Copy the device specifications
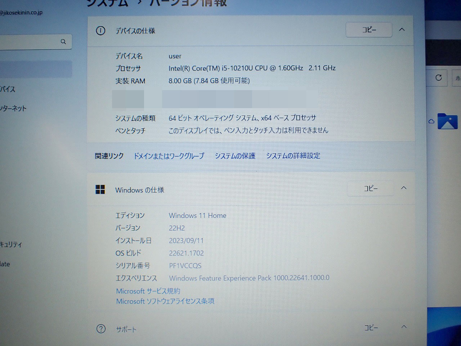This screenshot has height=346, width=461. coord(369,30)
